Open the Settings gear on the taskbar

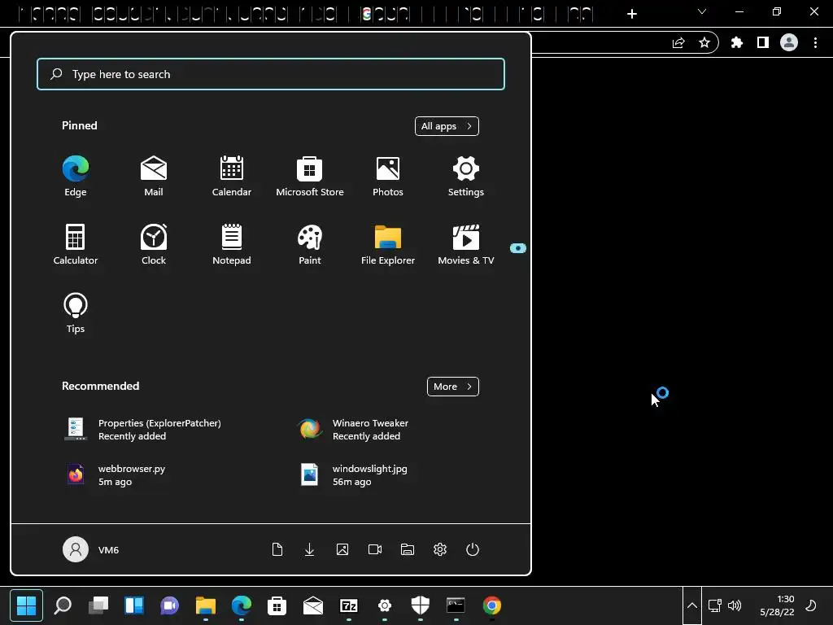385,605
